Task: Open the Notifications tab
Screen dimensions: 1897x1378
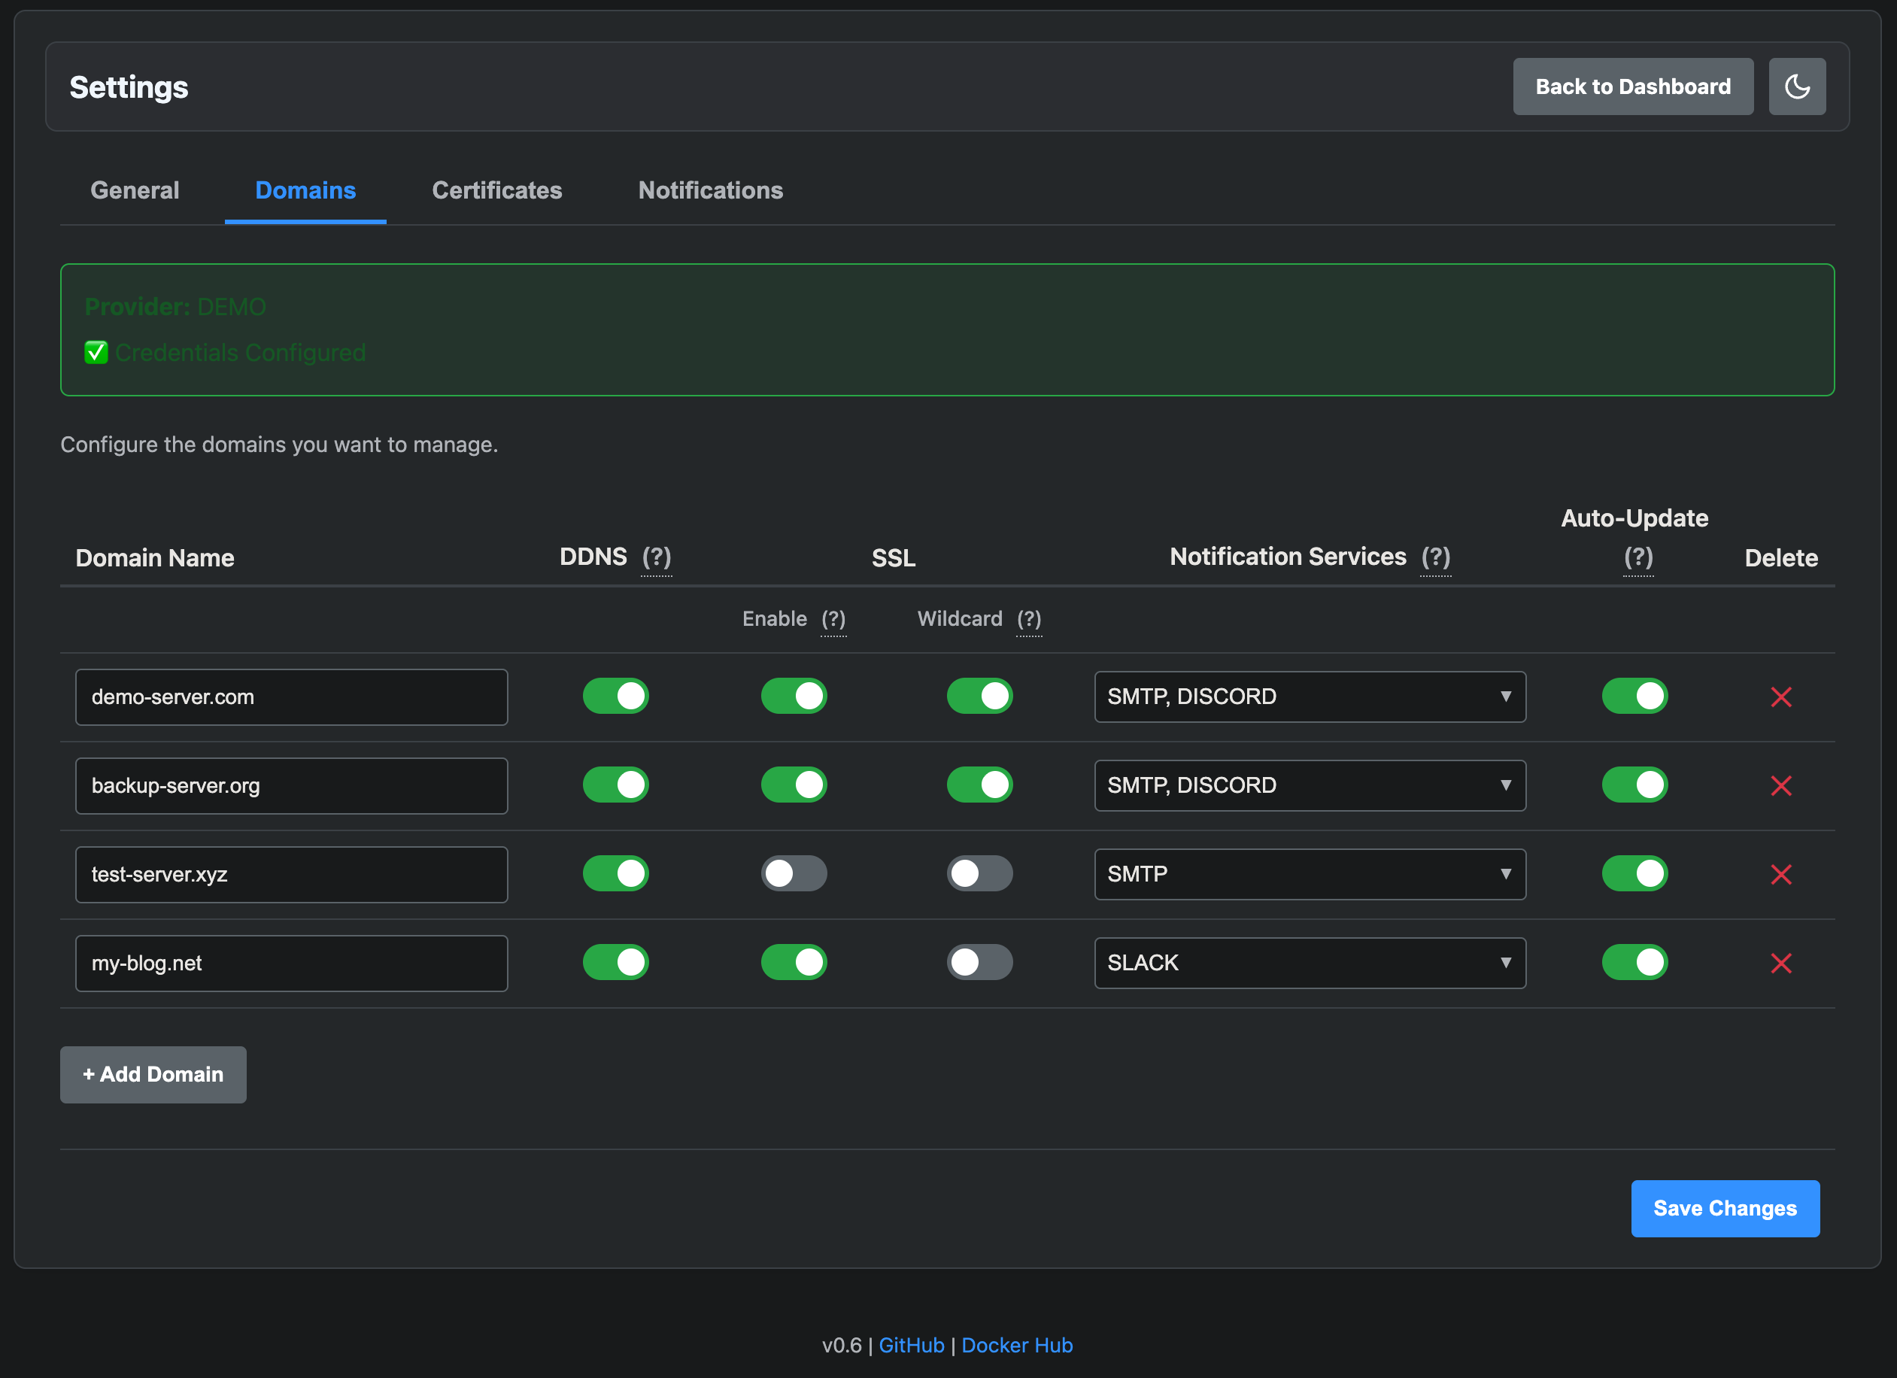Action: pos(710,191)
